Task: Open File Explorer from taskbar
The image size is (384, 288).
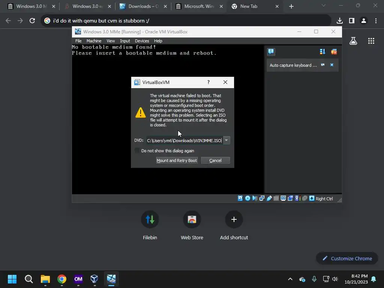Action: [x=45, y=279]
